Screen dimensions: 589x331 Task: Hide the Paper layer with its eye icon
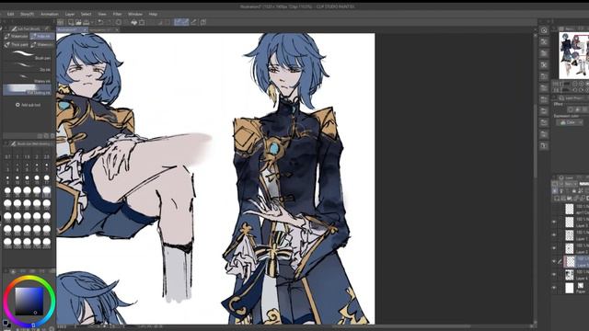(x=554, y=288)
